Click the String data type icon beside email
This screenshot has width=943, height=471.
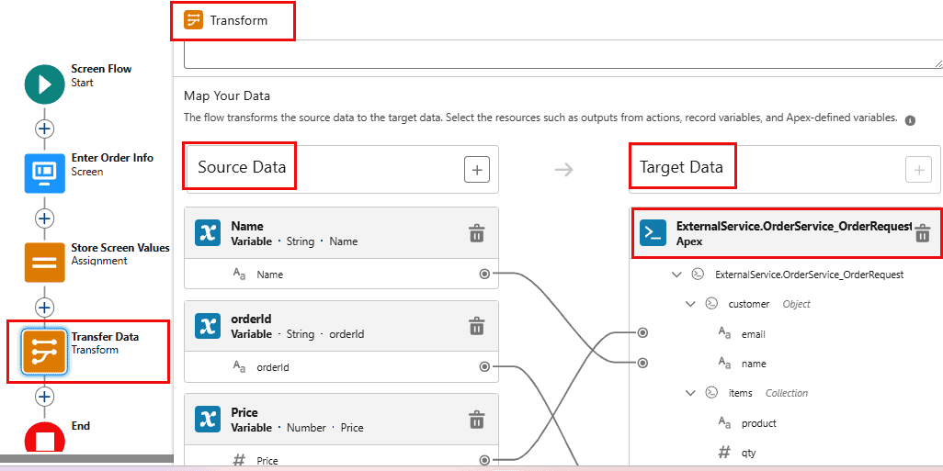click(x=725, y=333)
